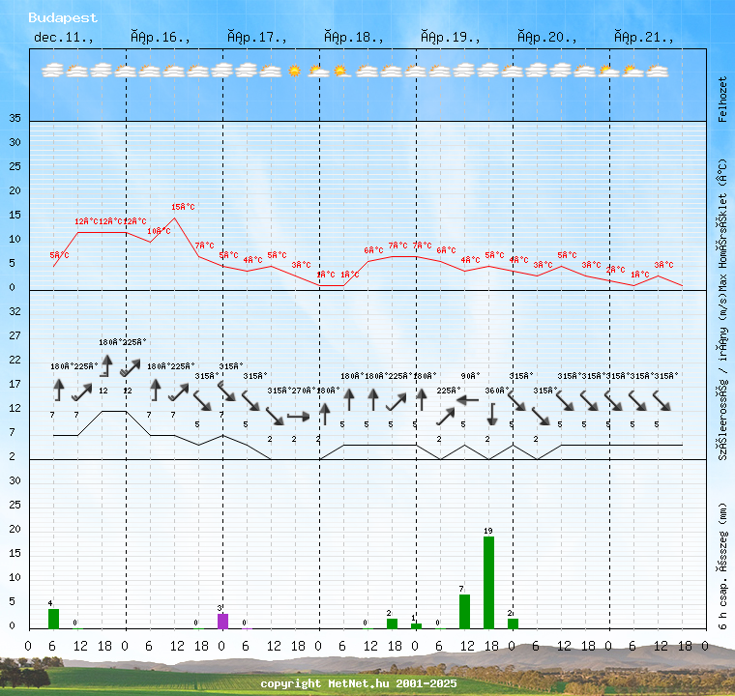This screenshot has height=696, width=735.
Task: Select the green precipitation bar labeled 7
Action: pos(464,611)
